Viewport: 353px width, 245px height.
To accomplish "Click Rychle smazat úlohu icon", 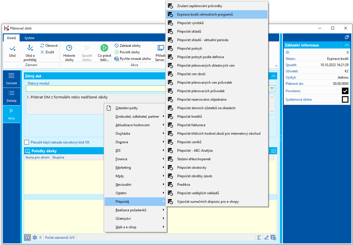I will click(116, 59).
